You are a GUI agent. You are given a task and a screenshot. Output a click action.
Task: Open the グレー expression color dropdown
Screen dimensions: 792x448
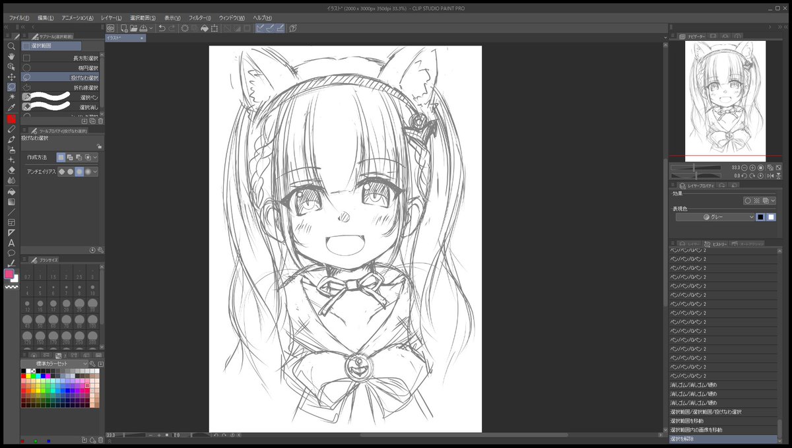coord(715,217)
